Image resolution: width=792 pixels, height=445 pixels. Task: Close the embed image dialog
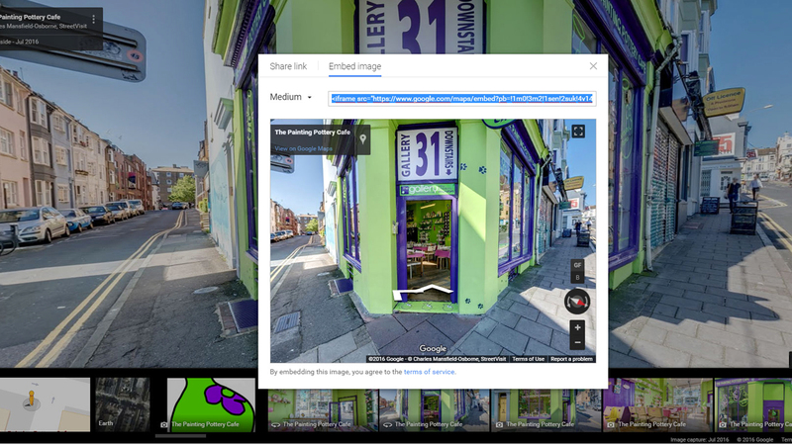point(593,66)
